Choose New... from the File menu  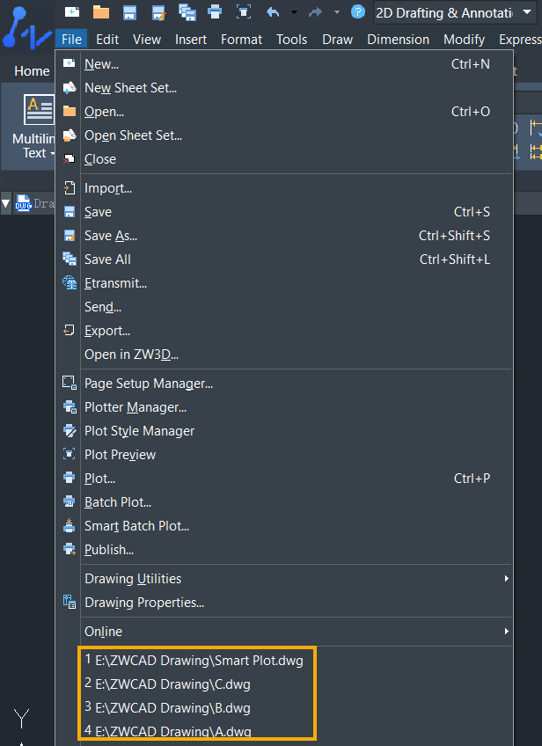click(x=284, y=63)
